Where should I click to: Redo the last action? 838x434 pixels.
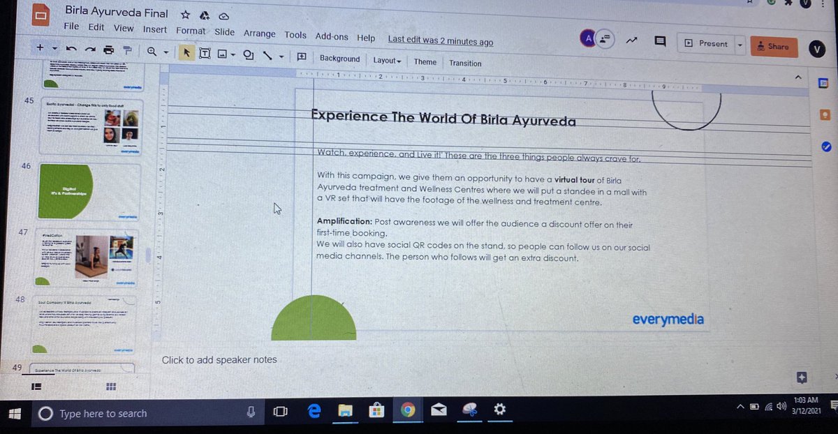[x=90, y=50]
